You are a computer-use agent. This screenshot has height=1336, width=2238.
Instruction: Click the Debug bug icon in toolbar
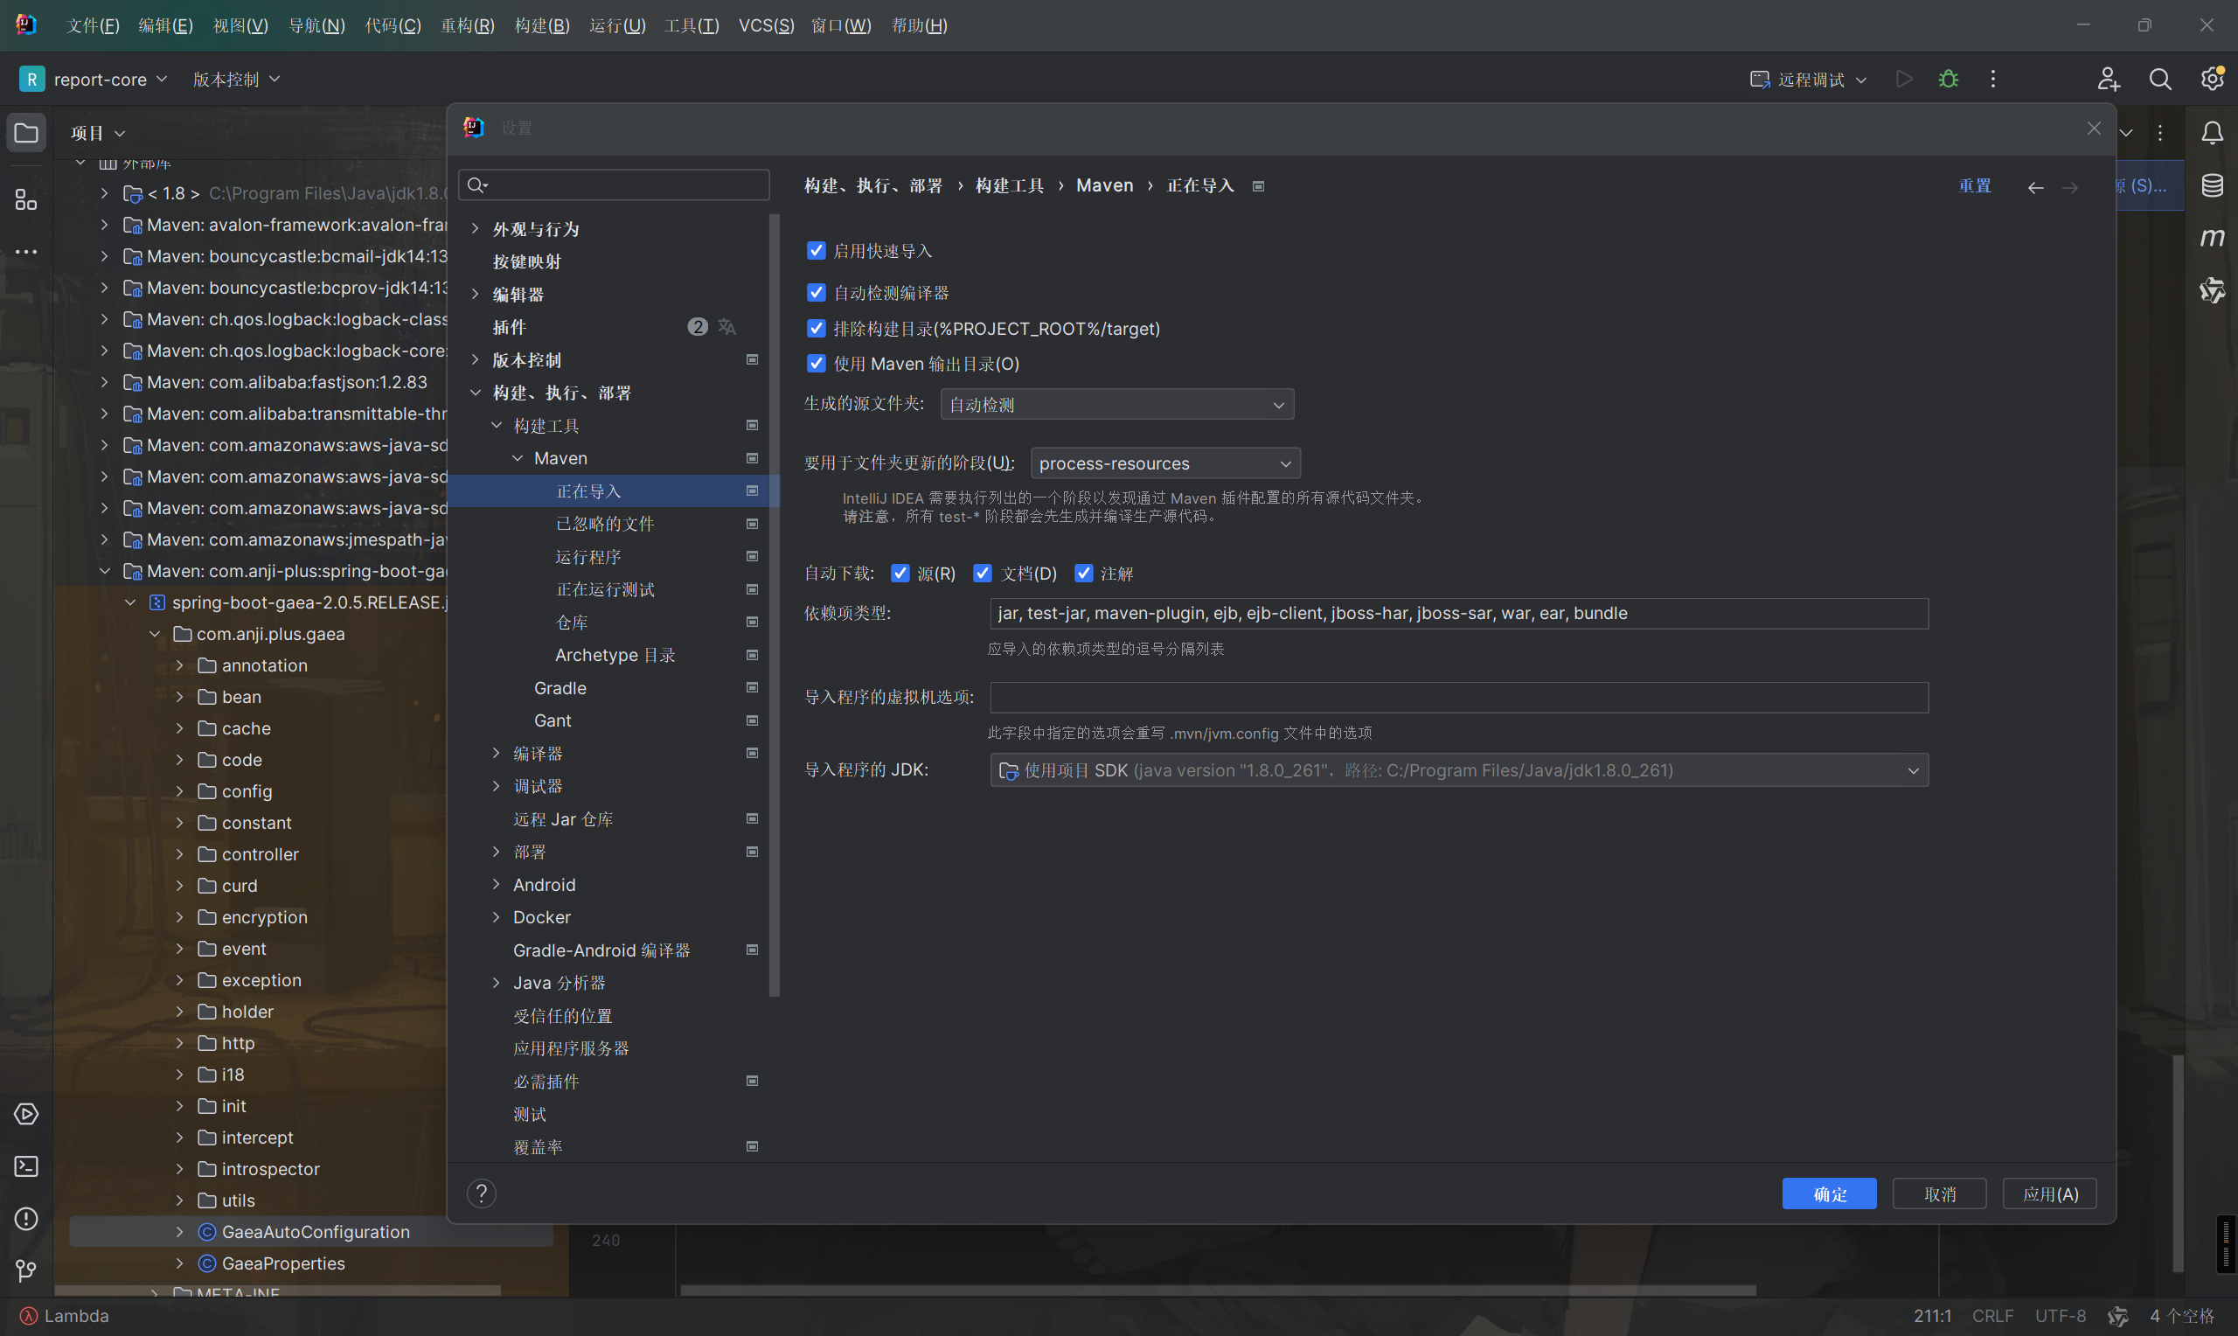1949,80
